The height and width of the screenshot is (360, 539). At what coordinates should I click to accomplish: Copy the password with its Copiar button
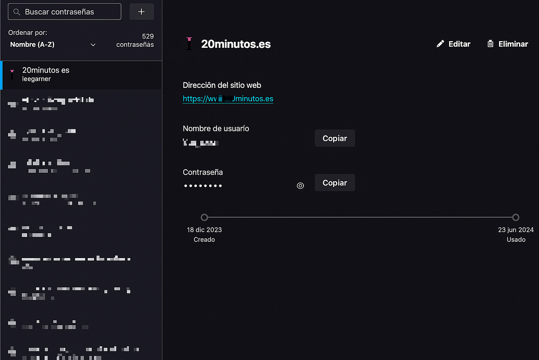(x=335, y=183)
